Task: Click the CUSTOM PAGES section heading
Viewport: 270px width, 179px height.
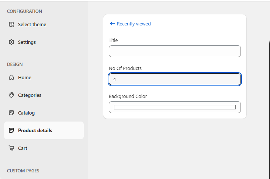Action: [23, 171]
